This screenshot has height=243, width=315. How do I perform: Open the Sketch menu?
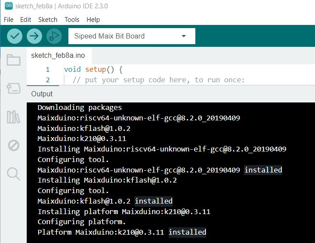pos(48,20)
